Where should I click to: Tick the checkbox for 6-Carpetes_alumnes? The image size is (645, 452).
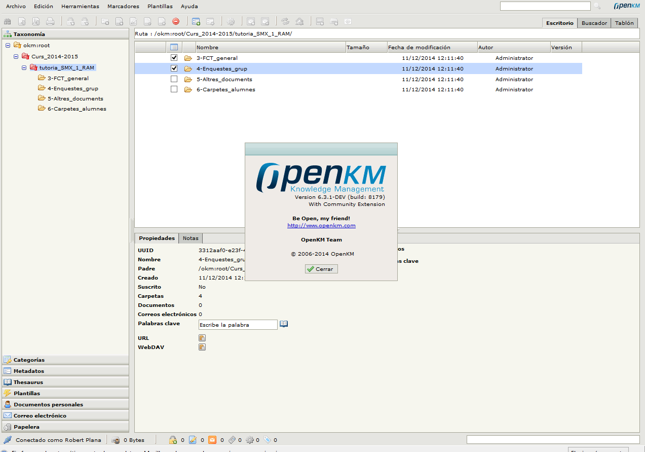click(x=174, y=89)
